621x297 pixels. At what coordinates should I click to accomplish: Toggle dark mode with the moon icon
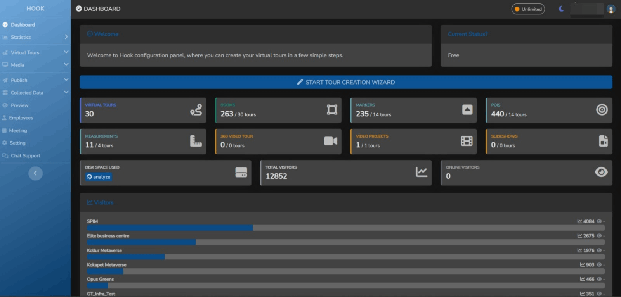pos(561,9)
